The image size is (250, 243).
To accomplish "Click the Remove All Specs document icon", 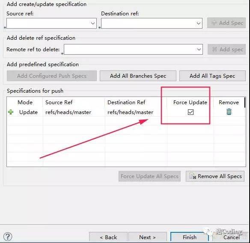I will point(193,176).
